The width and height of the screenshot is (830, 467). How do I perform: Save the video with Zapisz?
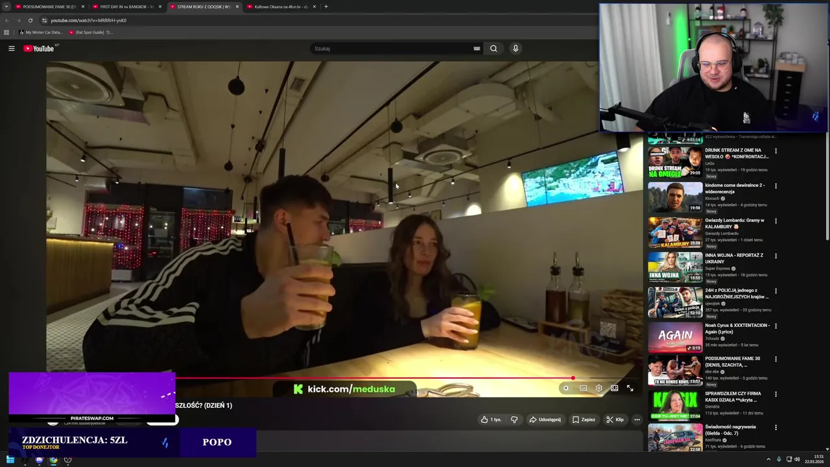click(x=584, y=420)
